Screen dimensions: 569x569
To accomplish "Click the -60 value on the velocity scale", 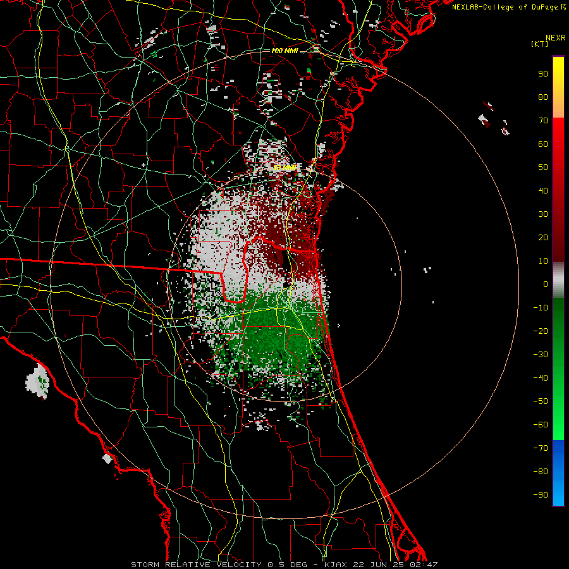I will pos(541,425).
